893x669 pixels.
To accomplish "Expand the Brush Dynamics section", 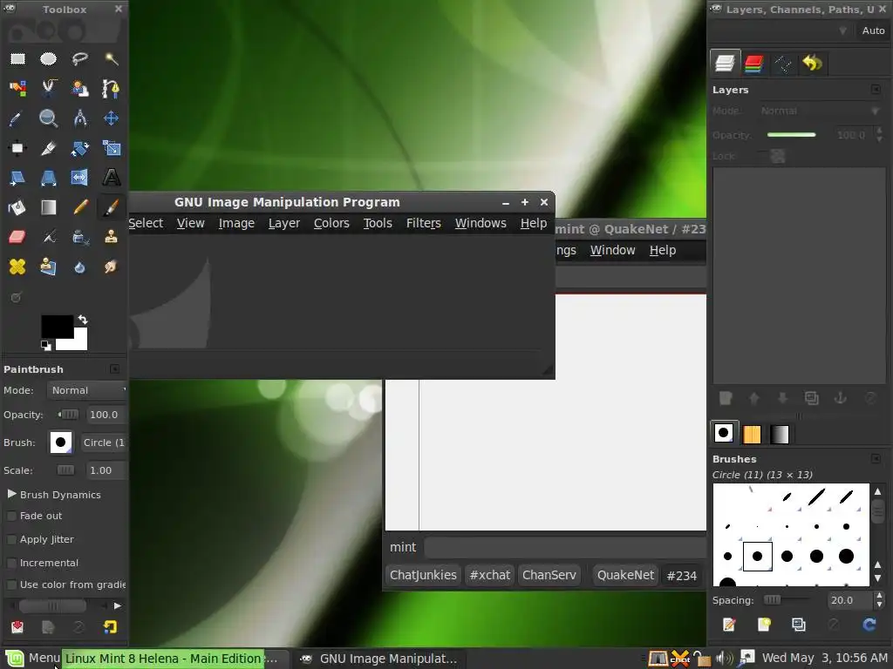I will 11,495.
